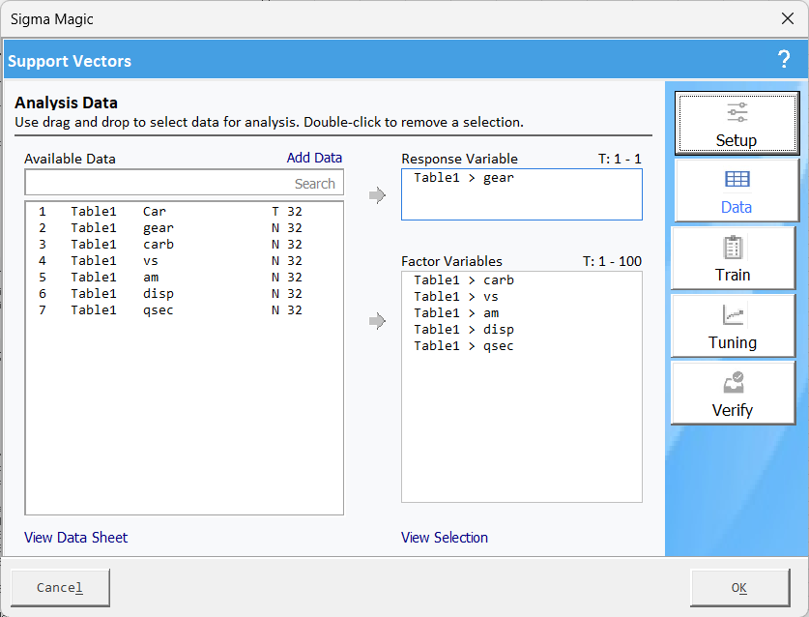
Task: Open the View Data Sheet link
Action: [x=75, y=538]
